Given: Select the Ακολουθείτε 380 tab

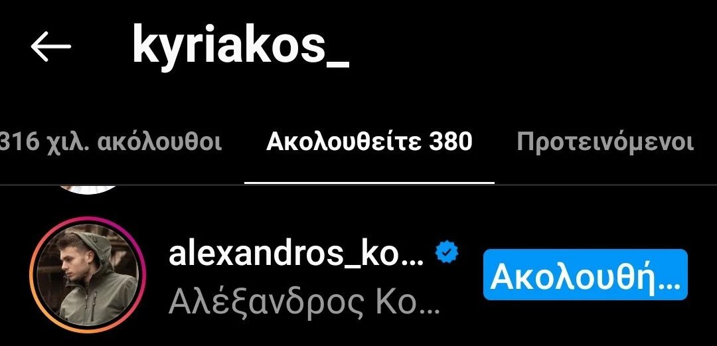Looking at the screenshot, I should [x=370, y=142].
